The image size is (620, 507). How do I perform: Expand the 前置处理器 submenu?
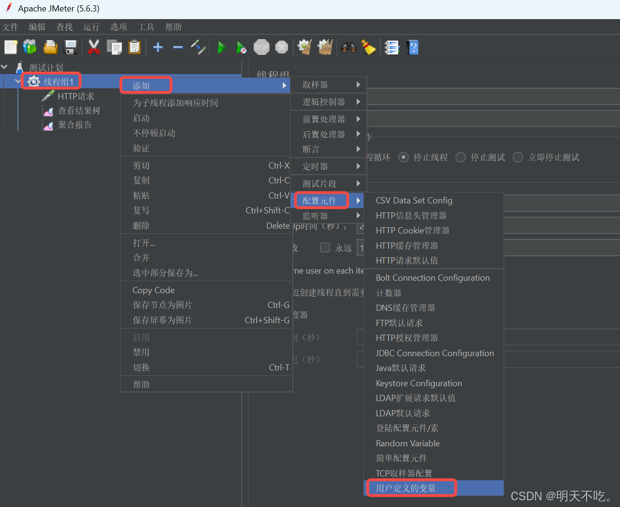coord(329,119)
